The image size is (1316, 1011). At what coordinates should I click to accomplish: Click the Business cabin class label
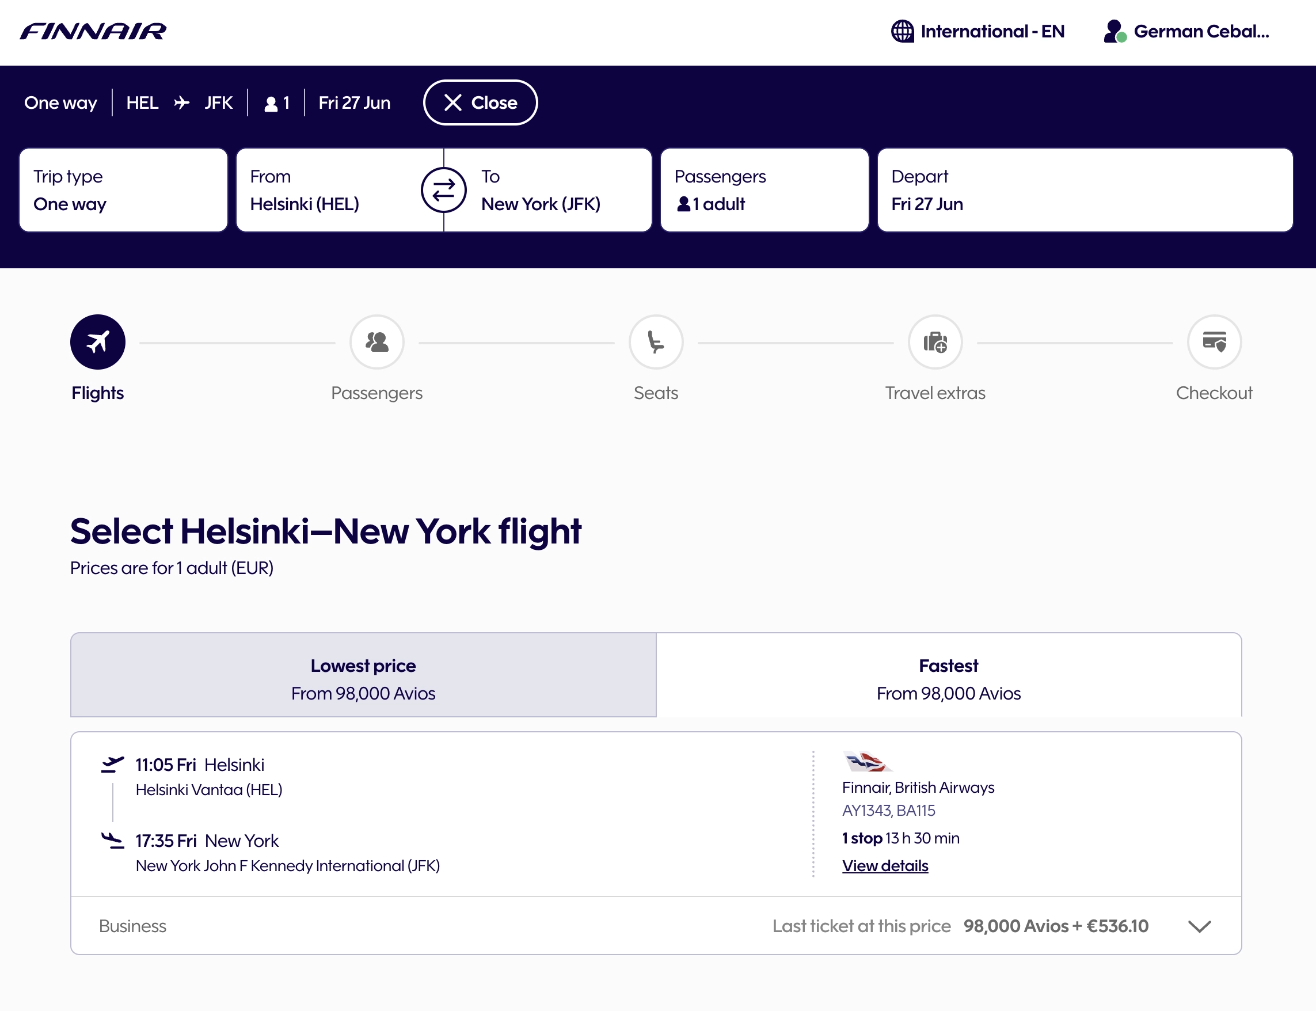132,926
